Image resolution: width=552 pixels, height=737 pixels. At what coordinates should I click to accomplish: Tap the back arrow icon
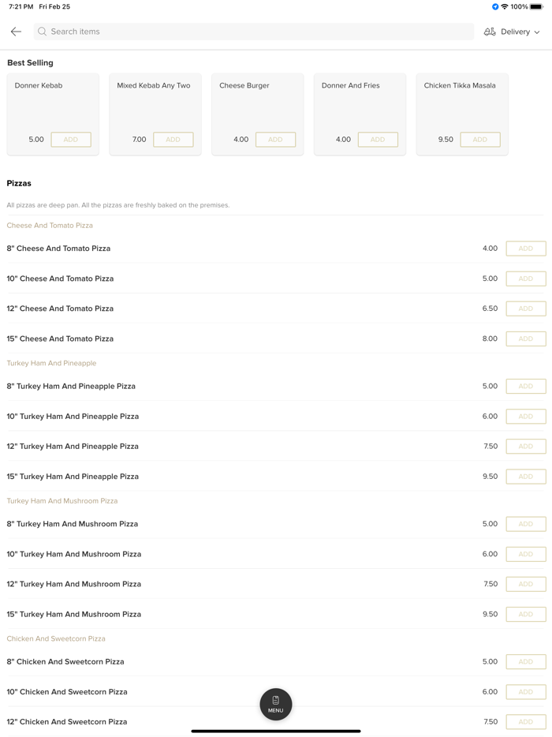(16, 32)
